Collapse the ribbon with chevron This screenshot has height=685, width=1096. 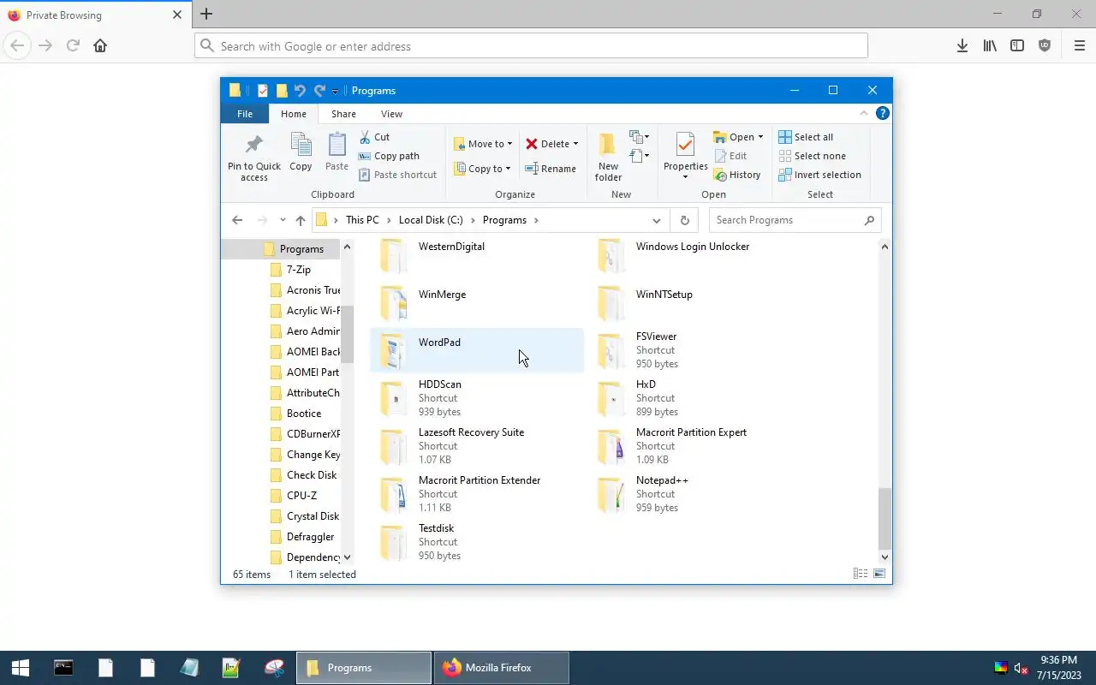pos(863,113)
